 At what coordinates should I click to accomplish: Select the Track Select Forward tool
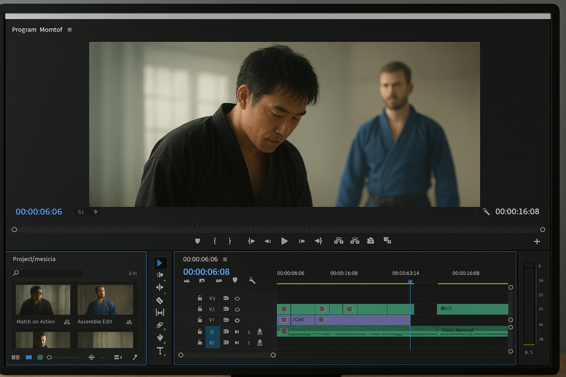click(x=160, y=274)
